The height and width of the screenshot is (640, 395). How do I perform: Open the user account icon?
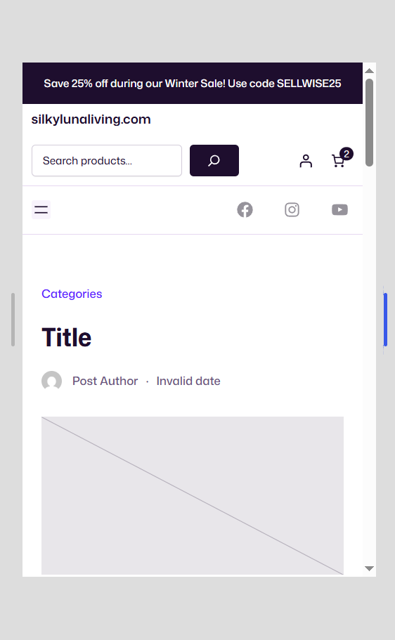306,161
